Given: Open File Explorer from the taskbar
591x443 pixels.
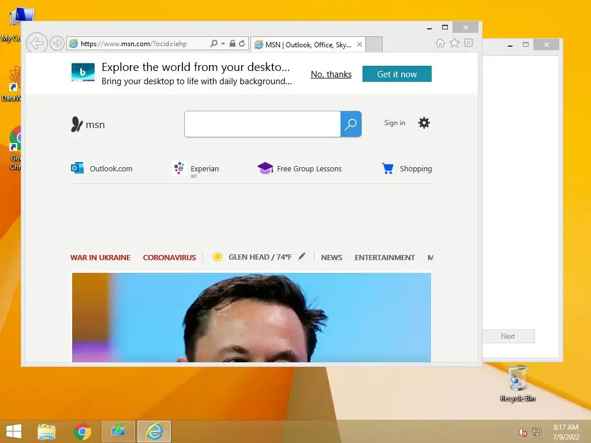Looking at the screenshot, I should click(46, 431).
